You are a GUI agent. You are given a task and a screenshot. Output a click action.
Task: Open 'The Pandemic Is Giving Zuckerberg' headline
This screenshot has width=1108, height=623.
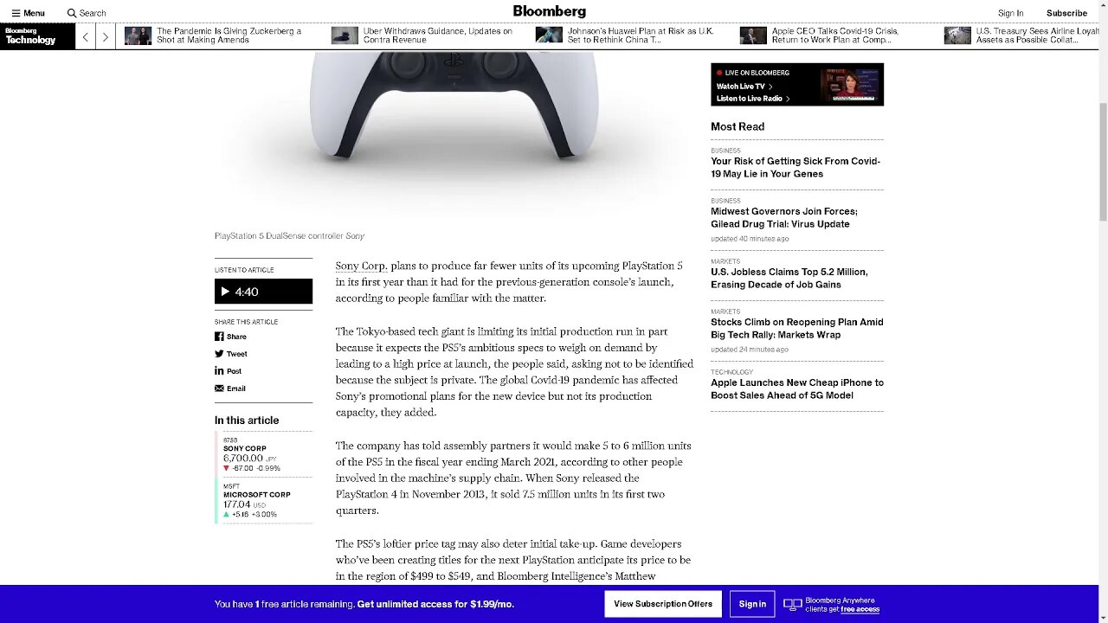coord(229,35)
